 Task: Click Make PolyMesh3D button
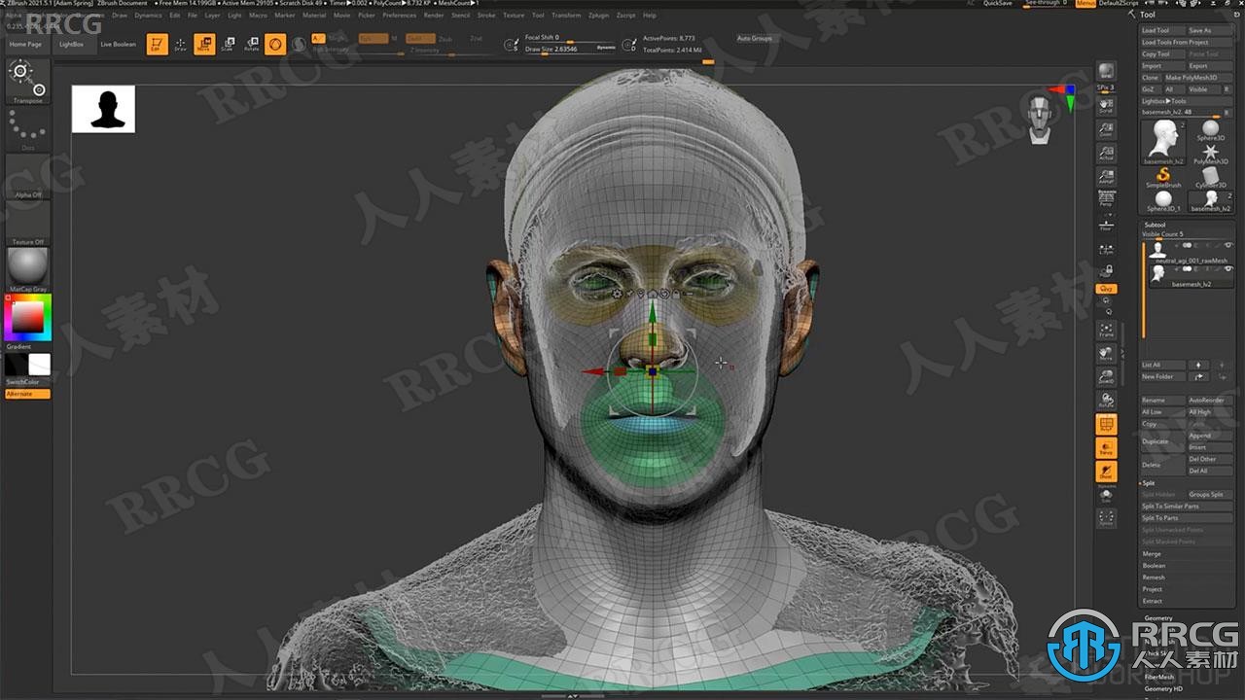[1198, 78]
